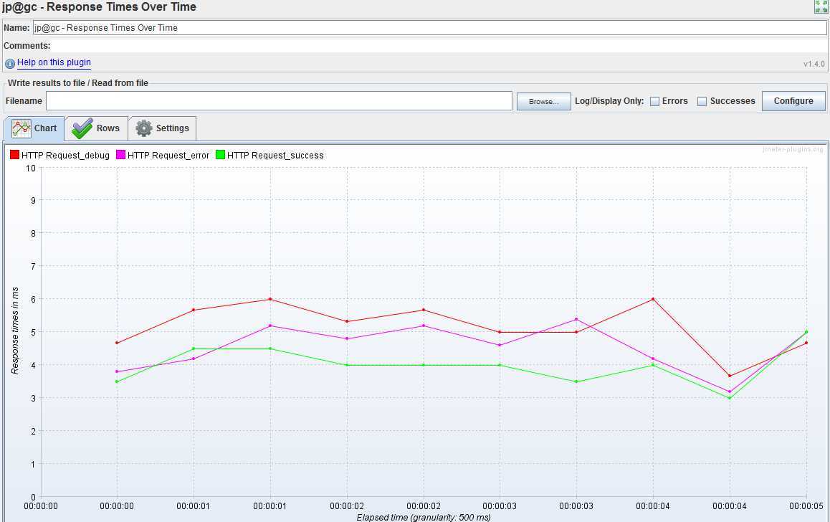Click the magenta HTTP Request_error legend swatch

coord(120,155)
